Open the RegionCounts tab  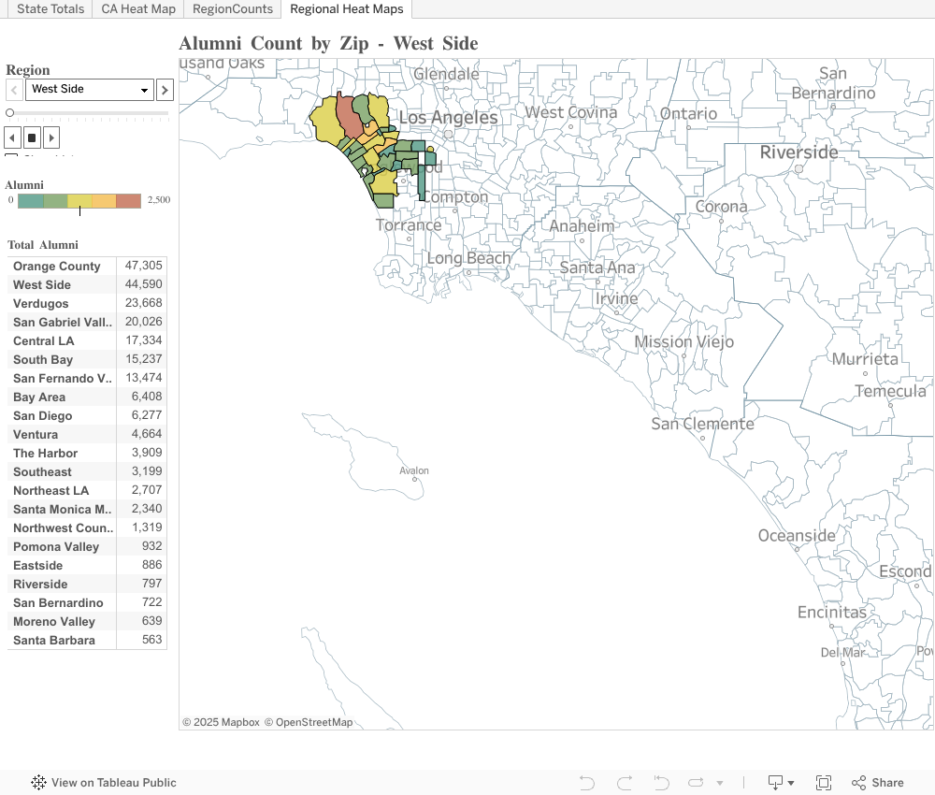233,9
